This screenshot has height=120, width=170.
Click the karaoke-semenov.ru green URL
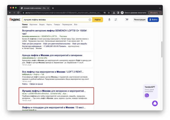tap(31, 36)
